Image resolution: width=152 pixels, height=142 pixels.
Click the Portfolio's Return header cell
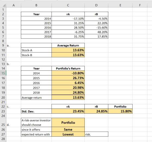click(68, 69)
